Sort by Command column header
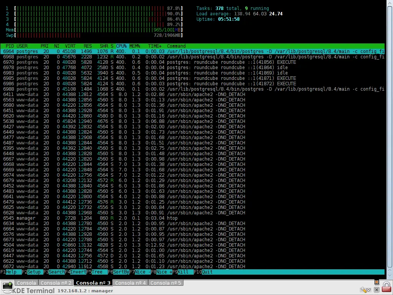The height and width of the screenshot is (295, 393). tap(177, 46)
